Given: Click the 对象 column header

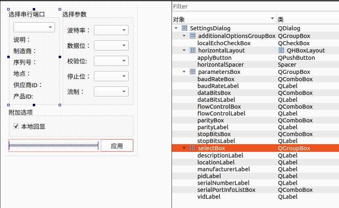Looking at the screenshot, I should tap(224, 20).
